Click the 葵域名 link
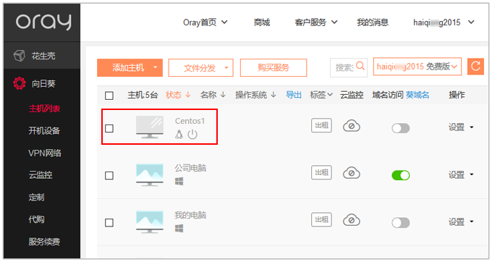 point(417,95)
